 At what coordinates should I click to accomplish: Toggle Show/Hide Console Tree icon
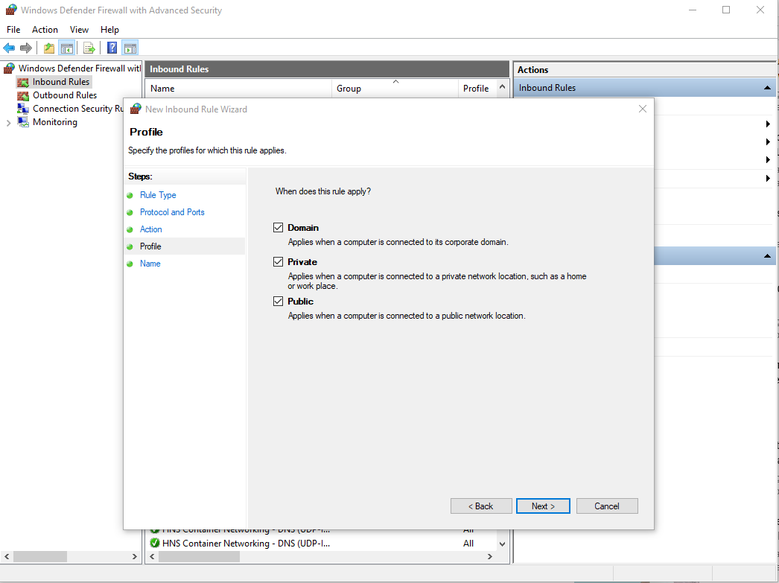point(67,48)
